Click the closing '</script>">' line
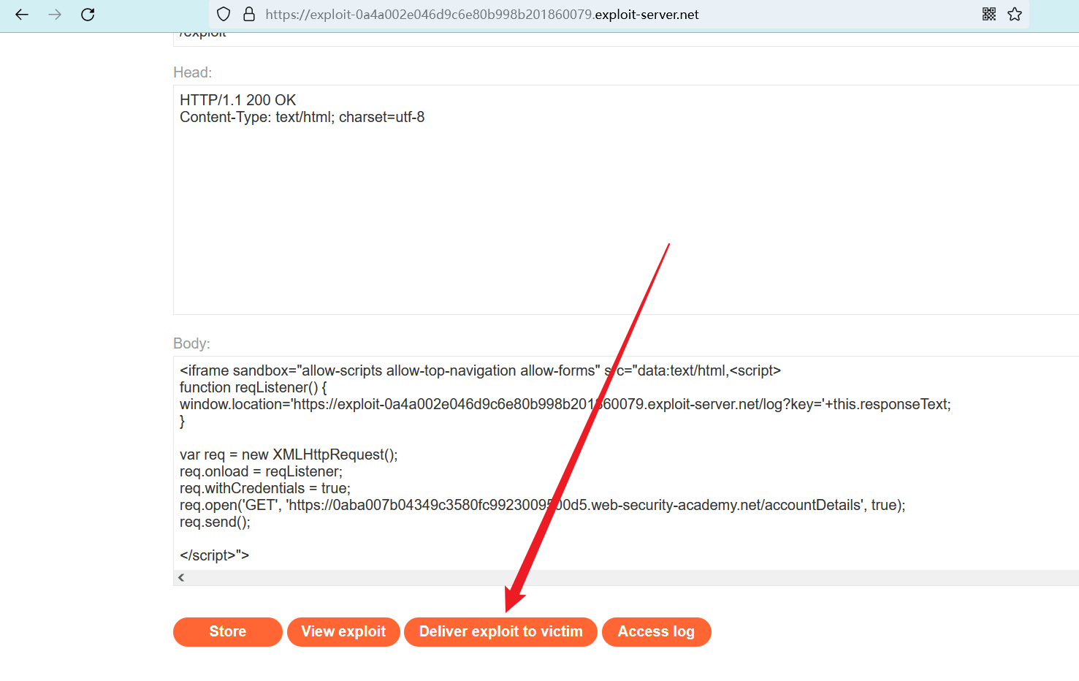Screen dimensions: 1079x681 (x=214, y=555)
